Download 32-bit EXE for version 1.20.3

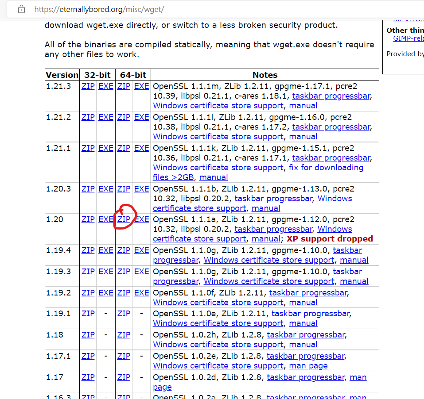pyautogui.click(x=106, y=189)
